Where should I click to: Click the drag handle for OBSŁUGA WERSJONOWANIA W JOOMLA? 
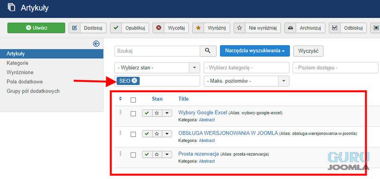pos(121,133)
